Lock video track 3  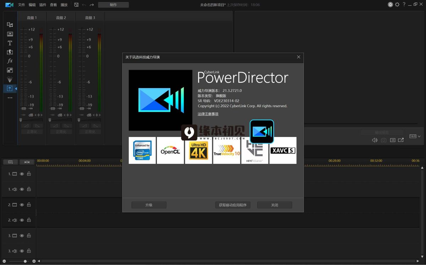(29, 236)
